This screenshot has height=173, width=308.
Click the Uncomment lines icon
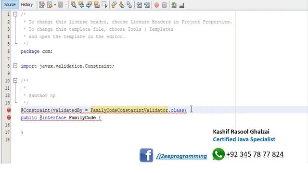[182, 5]
